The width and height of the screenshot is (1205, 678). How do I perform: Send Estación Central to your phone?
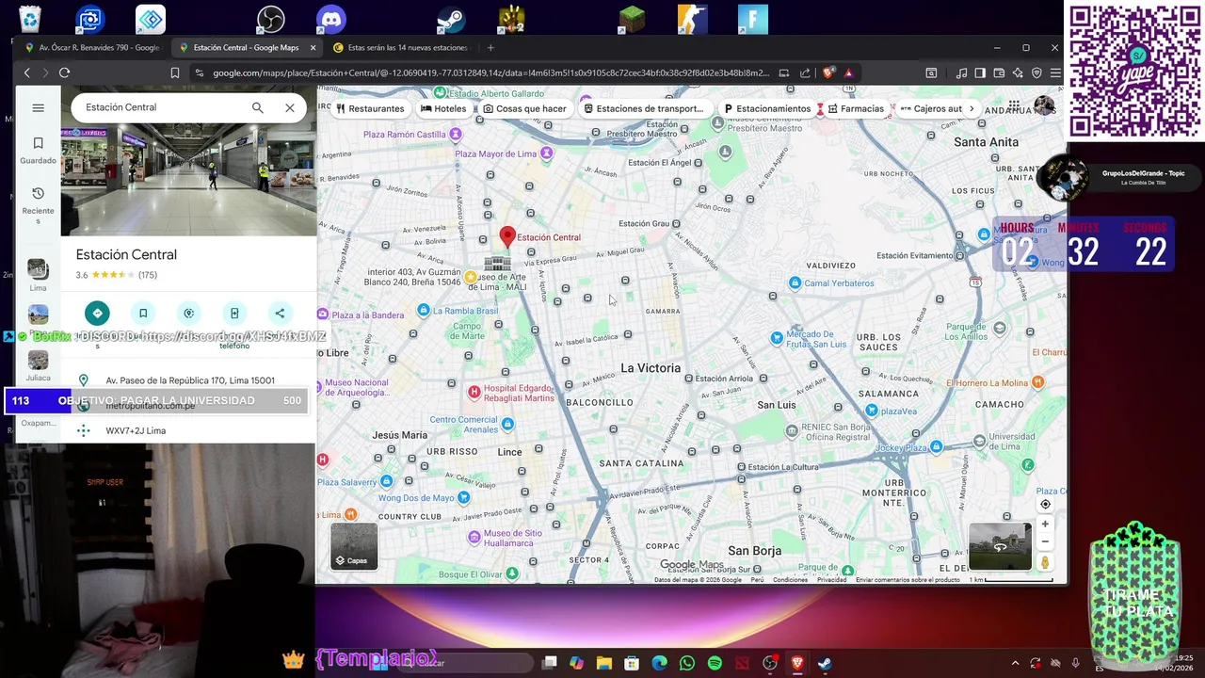click(x=234, y=313)
